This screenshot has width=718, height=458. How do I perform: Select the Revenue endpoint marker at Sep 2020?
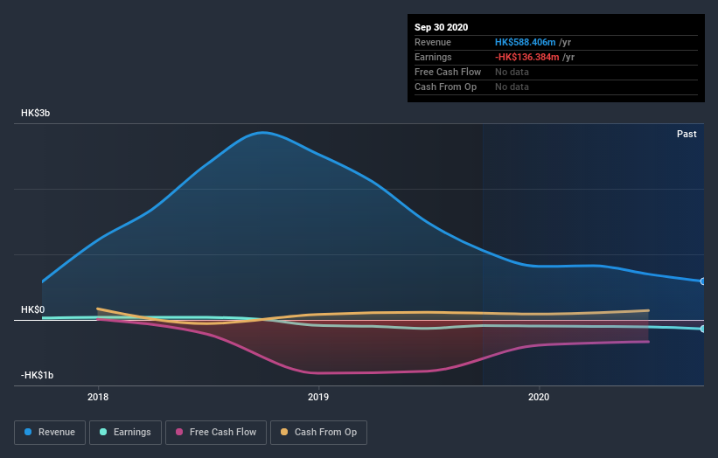pos(703,281)
